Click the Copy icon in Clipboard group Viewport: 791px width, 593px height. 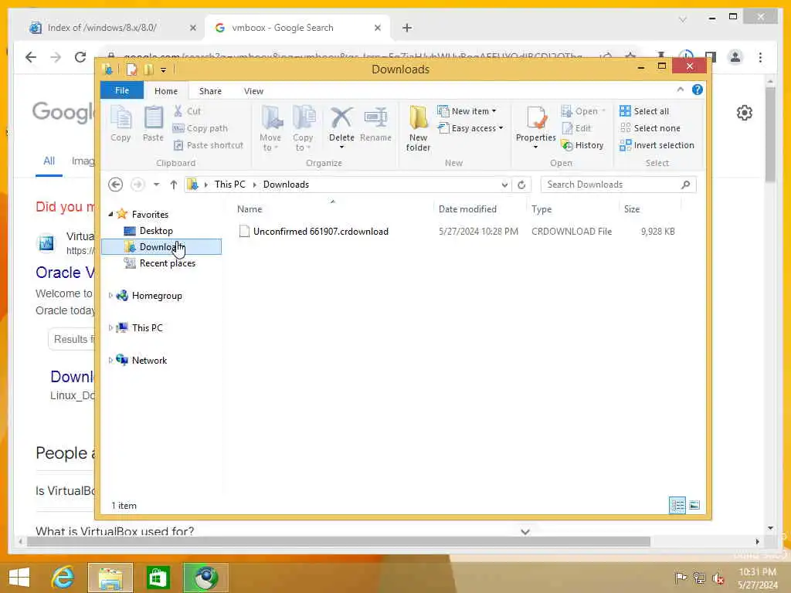click(121, 124)
